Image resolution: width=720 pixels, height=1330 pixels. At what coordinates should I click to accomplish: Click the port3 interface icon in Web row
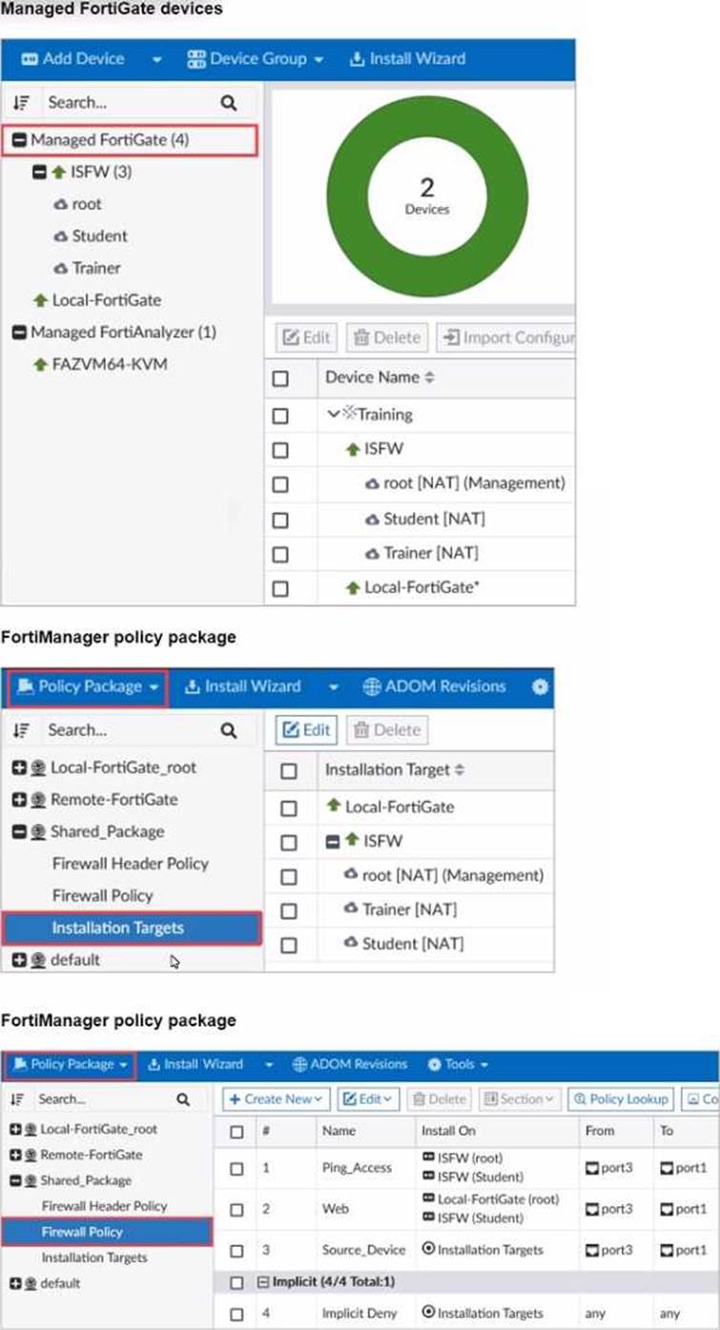594,1209
